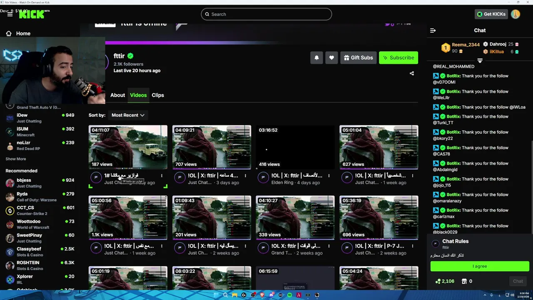This screenshot has height=300, width=533.
Task: Open the hamburger sidebar menu
Action: pyautogui.click(x=10, y=14)
